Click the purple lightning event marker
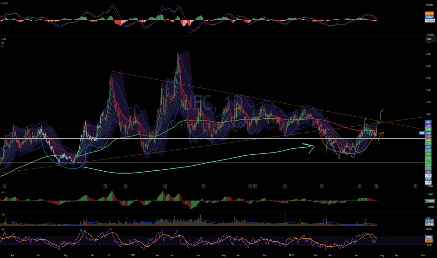 pos(376,186)
